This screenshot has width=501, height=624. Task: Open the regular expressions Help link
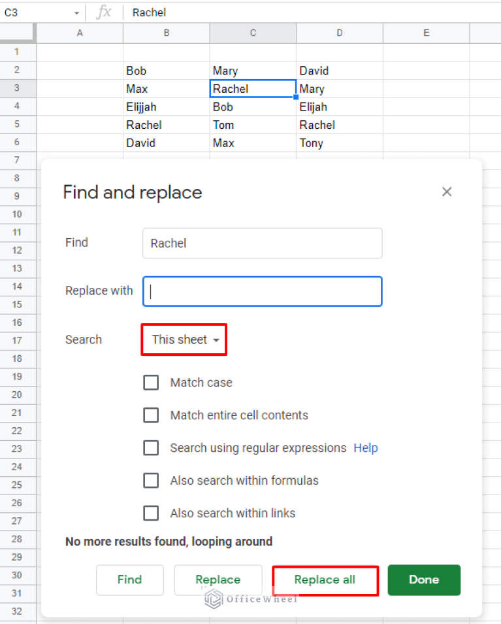click(x=366, y=448)
